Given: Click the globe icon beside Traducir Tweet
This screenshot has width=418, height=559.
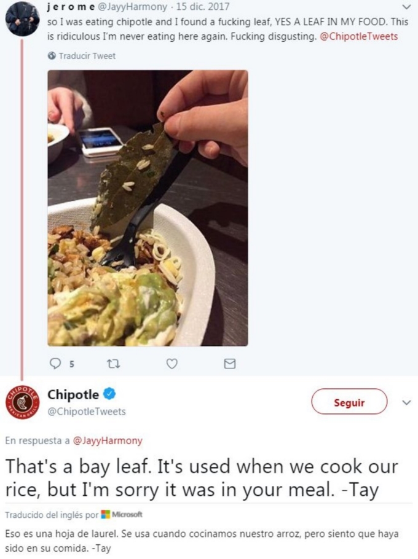Looking at the screenshot, I should [x=52, y=56].
